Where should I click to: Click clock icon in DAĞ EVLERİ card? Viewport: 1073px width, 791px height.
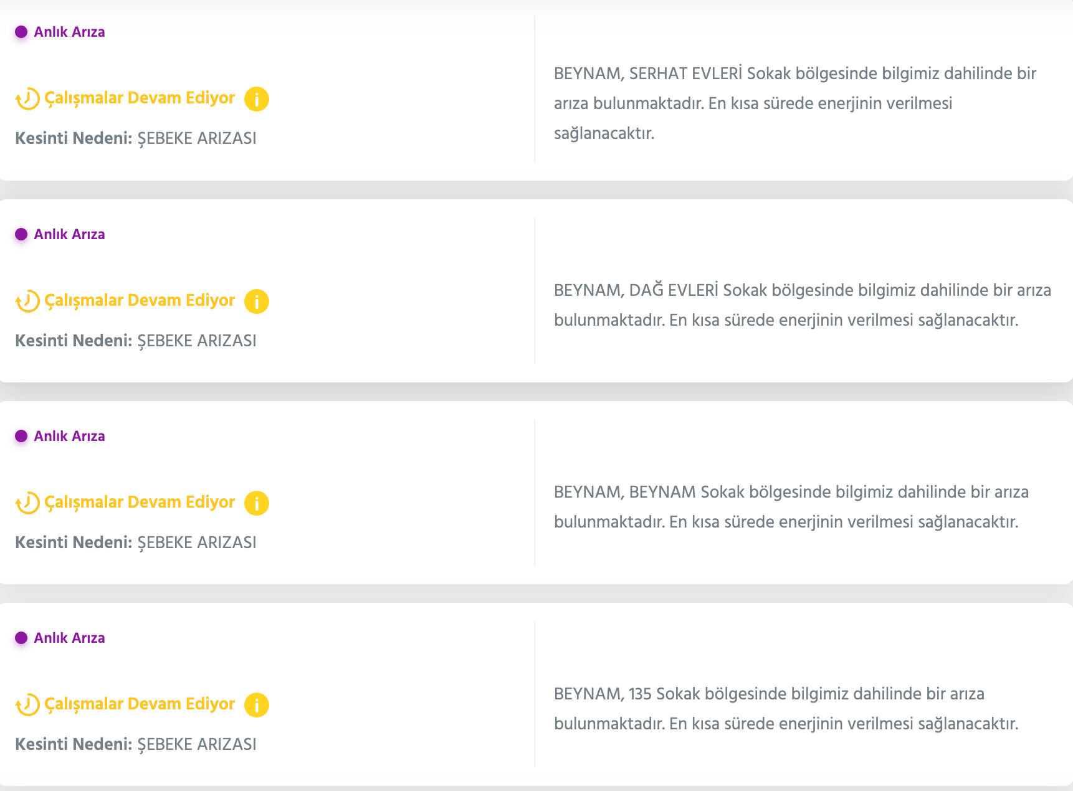point(27,301)
